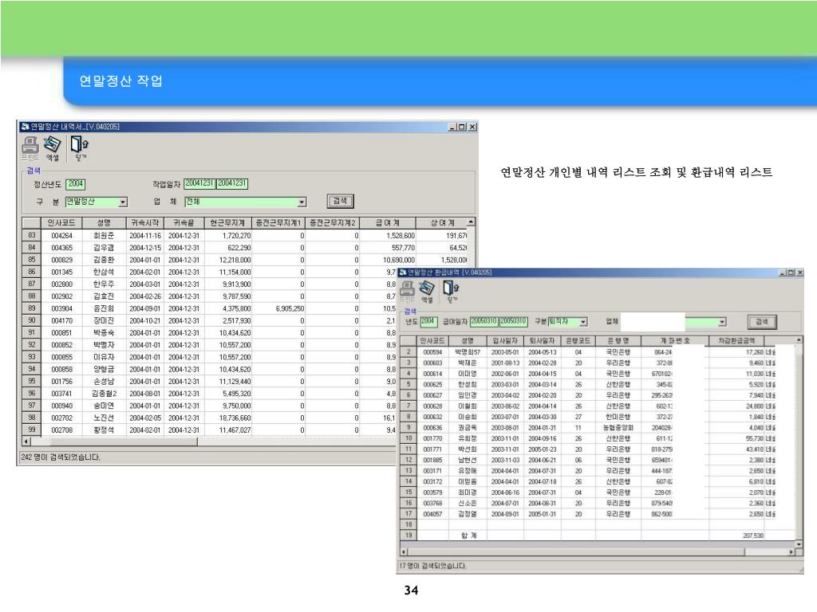Click 인사코드 column header in 내역서 grid

pos(61,223)
